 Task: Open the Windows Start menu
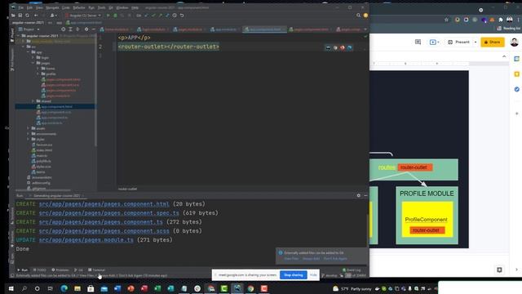pyautogui.click(x=11, y=288)
